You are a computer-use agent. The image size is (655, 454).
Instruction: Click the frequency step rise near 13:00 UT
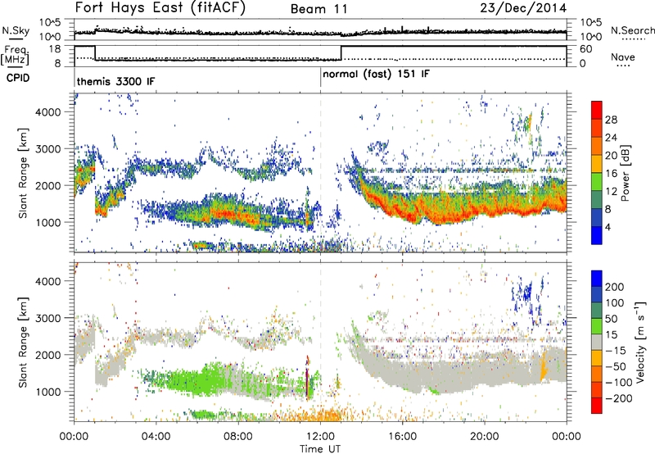341,53
